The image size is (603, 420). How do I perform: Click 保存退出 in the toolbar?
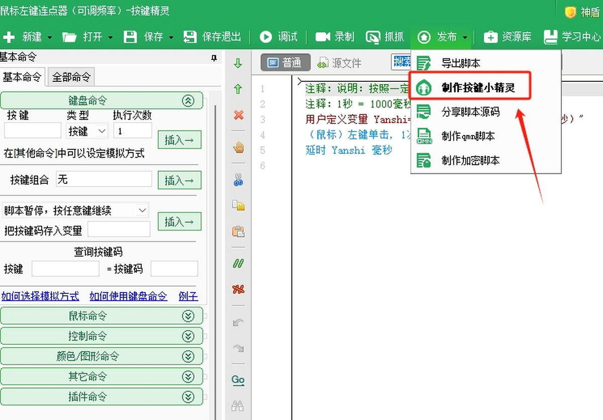tap(212, 37)
